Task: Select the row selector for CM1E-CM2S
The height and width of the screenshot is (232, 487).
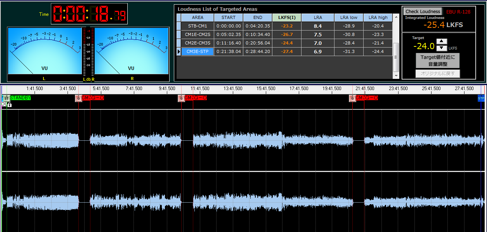Action: tap(179, 34)
